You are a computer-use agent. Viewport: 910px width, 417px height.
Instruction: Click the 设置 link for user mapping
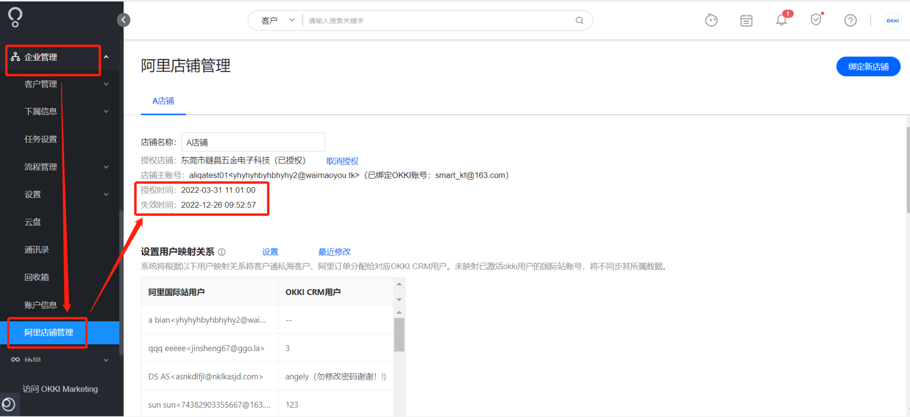(x=270, y=252)
